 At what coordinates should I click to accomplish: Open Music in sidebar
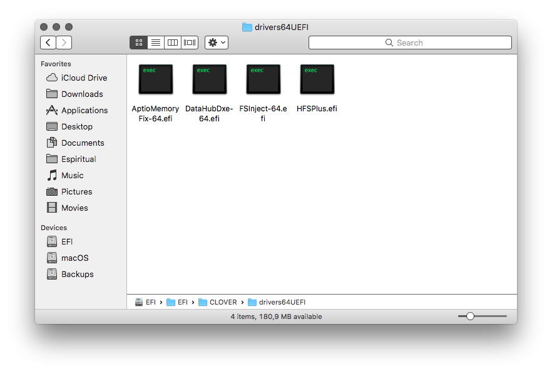(65, 175)
